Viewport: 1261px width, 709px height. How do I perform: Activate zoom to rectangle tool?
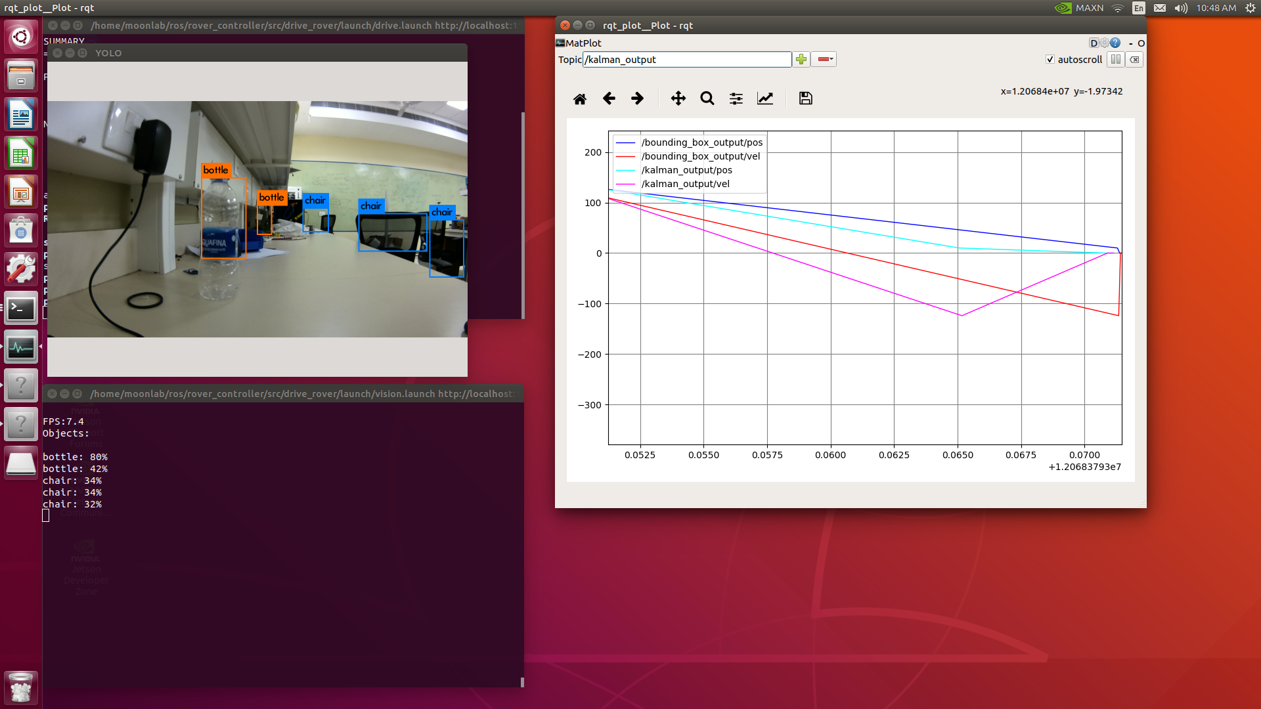[x=707, y=98]
